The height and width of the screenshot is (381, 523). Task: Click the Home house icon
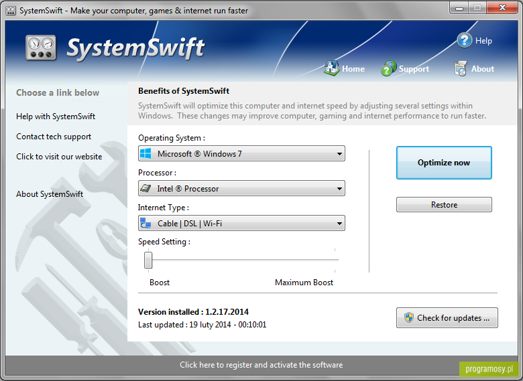[331, 68]
